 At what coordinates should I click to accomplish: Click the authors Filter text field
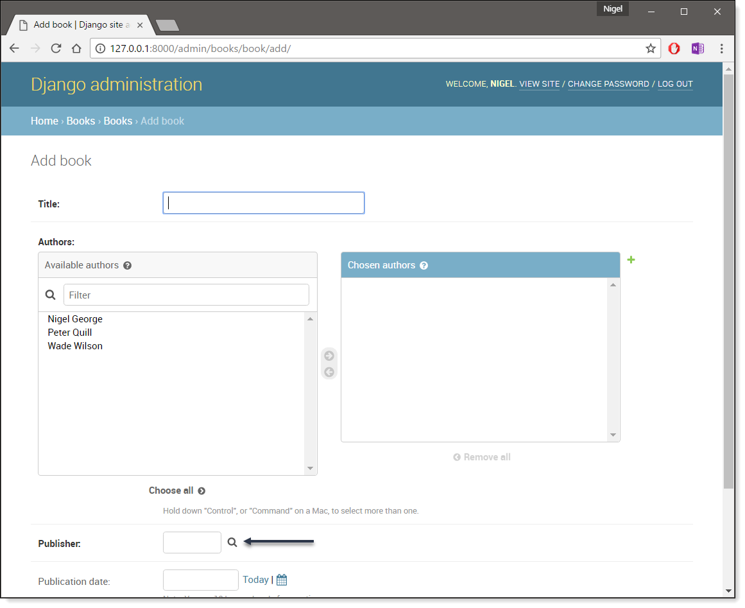pyautogui.click(x=186, y=295)
